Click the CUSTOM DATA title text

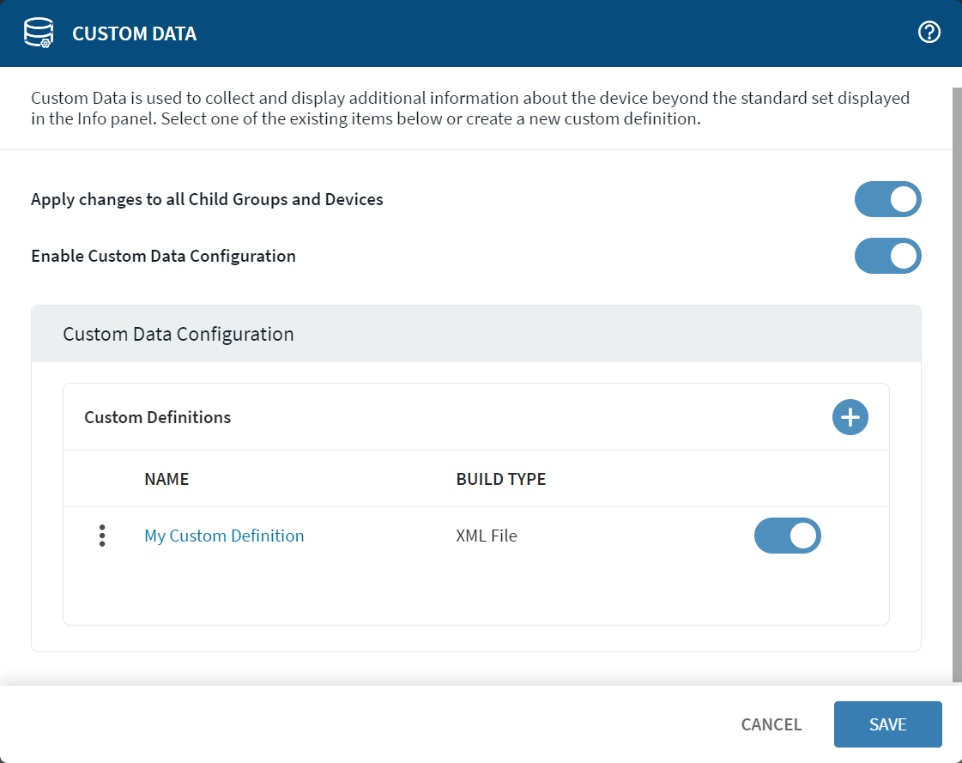tap(134, 33)
